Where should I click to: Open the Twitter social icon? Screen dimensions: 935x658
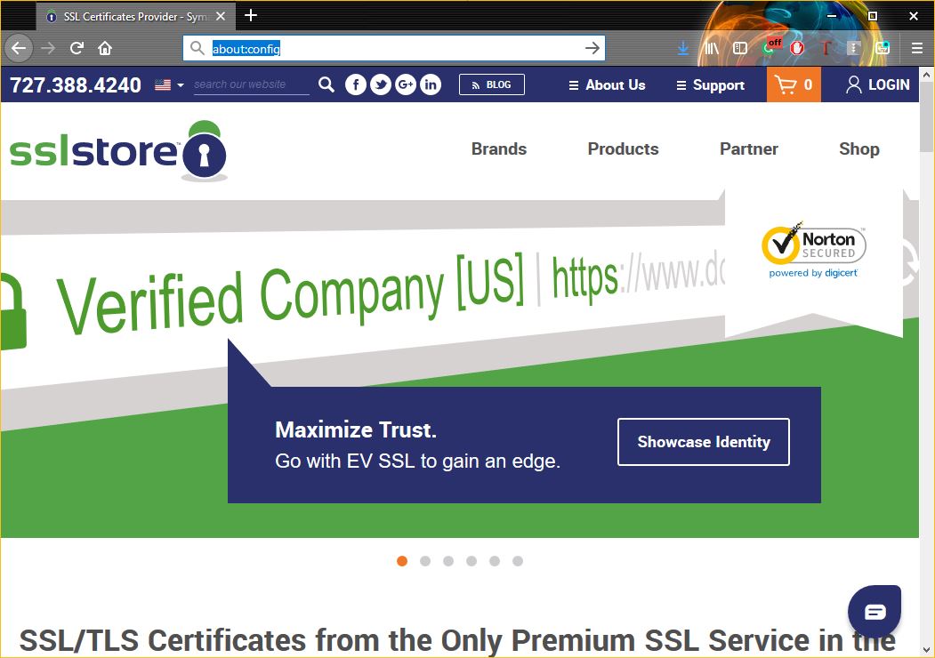381,84
